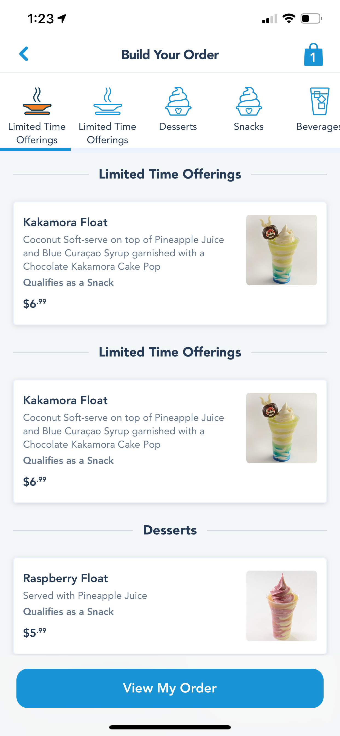
Task: Tap the location arrow in status bar
Action: [x=62, y=19]
